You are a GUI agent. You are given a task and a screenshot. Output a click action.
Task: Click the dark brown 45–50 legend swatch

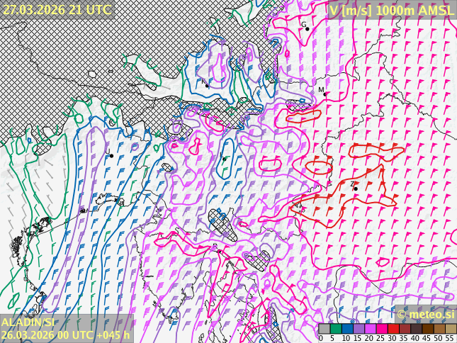428,329
